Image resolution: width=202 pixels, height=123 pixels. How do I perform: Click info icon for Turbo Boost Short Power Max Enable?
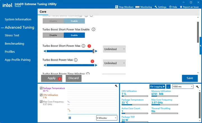[93, 29]
